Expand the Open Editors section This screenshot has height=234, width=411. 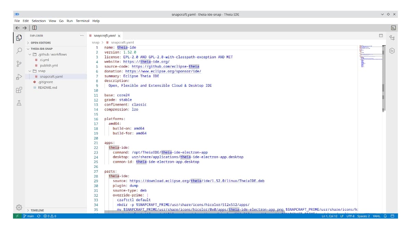[40, 43]
